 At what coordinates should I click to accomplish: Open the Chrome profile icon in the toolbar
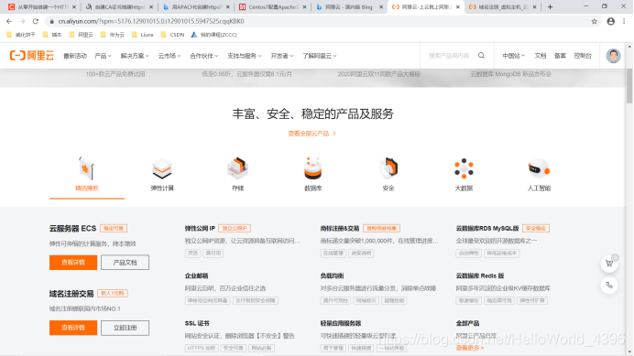pos(610,21)
